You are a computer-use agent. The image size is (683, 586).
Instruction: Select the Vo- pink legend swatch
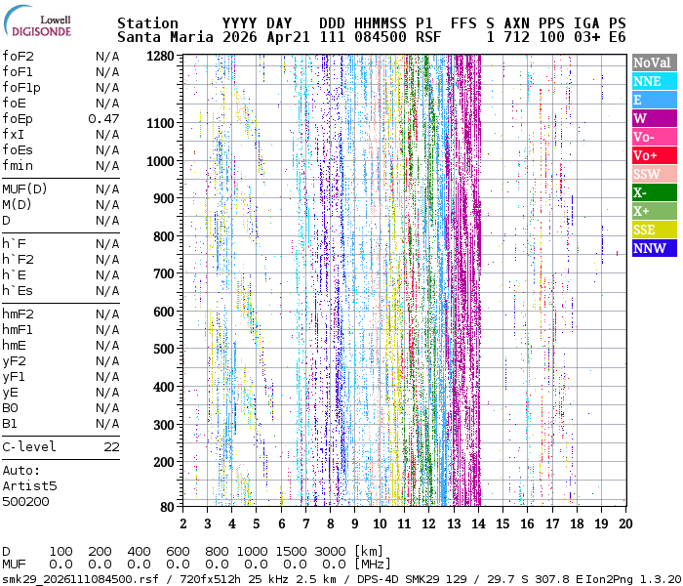pyautogui.click(x=655, y=137)
